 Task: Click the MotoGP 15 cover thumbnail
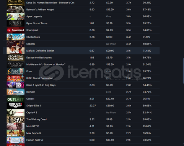pos(16,126)
